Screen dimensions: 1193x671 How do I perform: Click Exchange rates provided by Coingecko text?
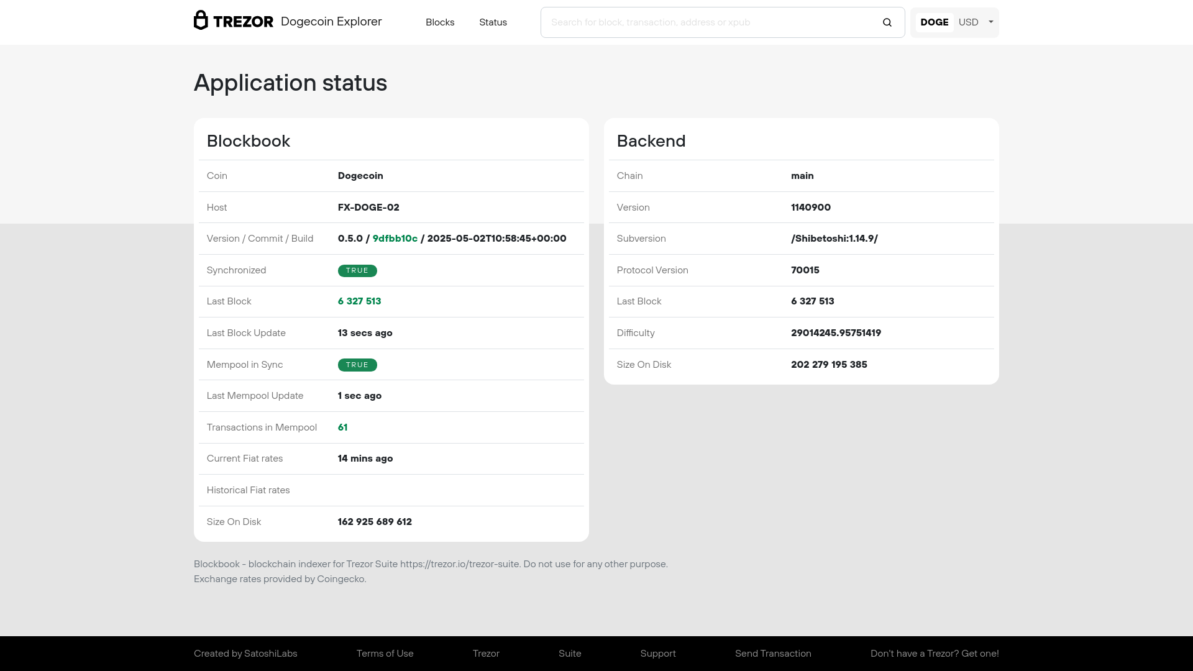point(280,579)
